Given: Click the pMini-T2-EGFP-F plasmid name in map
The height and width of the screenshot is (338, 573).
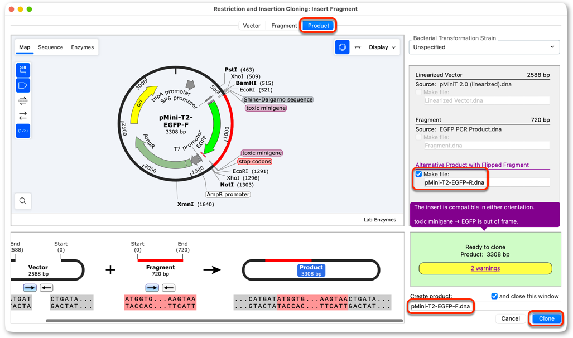Looking at the screenshot, I should click(176, 121).
